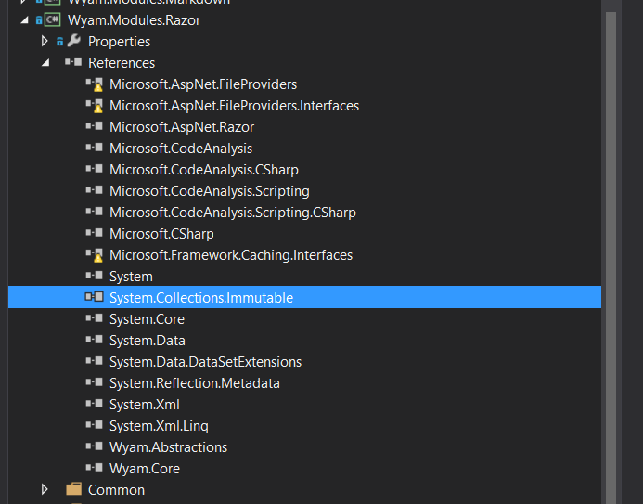Click the reference icon for System.Data.DataSetExtensions
Screen dimensions: 643x504
95,360
